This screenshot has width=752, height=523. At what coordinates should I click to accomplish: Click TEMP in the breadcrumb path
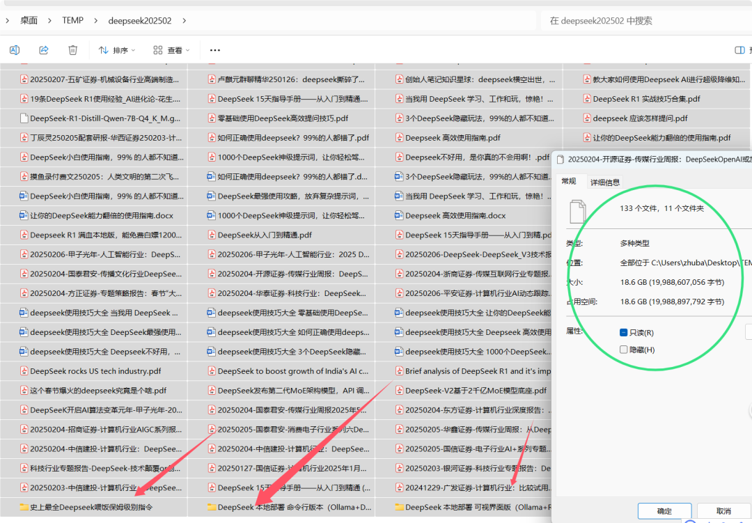[72, 21]
